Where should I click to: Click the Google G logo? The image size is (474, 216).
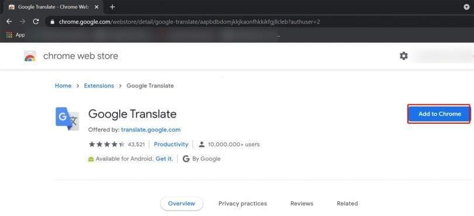click(x=186, y=159)
